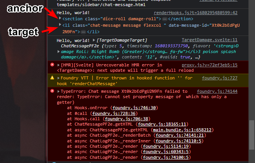Expand the section dice-roll damage-roll element
The image size is (255, 163).
tap(60, 18)
